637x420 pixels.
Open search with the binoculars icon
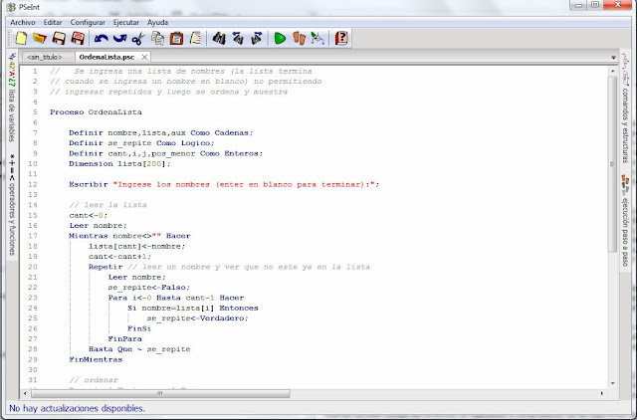(219, 39)
